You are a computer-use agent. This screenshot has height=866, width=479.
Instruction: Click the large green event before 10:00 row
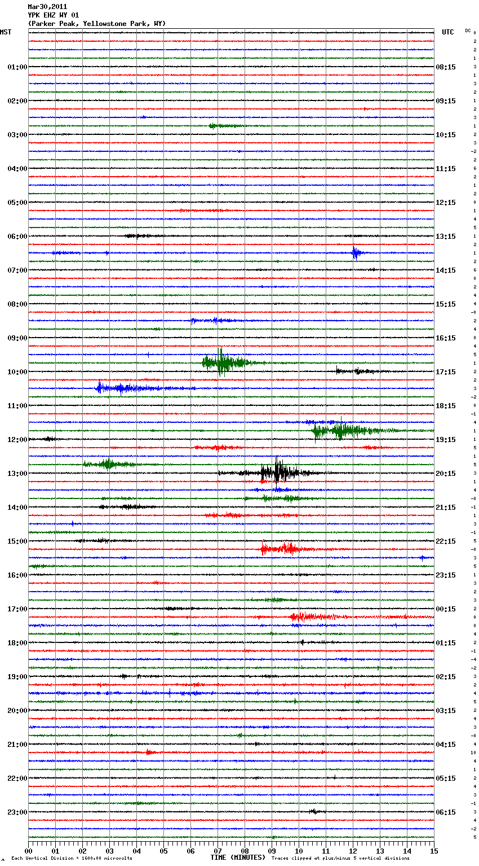(222, 362)
